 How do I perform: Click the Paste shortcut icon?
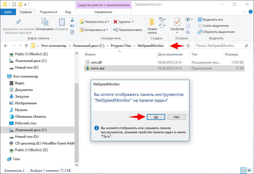point(72,32)
